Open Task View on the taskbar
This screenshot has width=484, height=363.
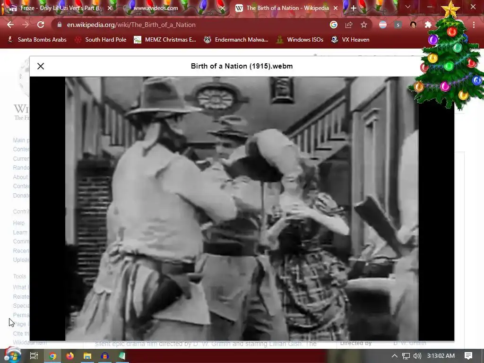[x=34, y=356]
